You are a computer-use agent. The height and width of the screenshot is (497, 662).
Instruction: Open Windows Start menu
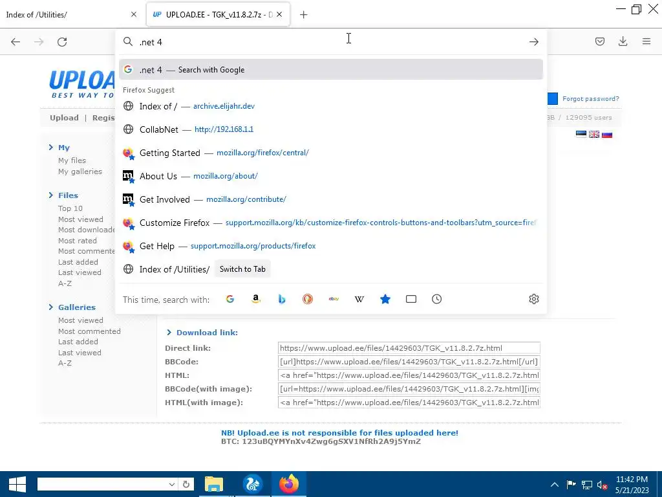click(x=17, y=484)
